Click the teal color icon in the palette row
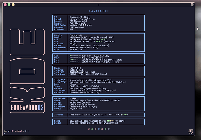This screenshot has height=140, width=201. [x=105, y=129]
